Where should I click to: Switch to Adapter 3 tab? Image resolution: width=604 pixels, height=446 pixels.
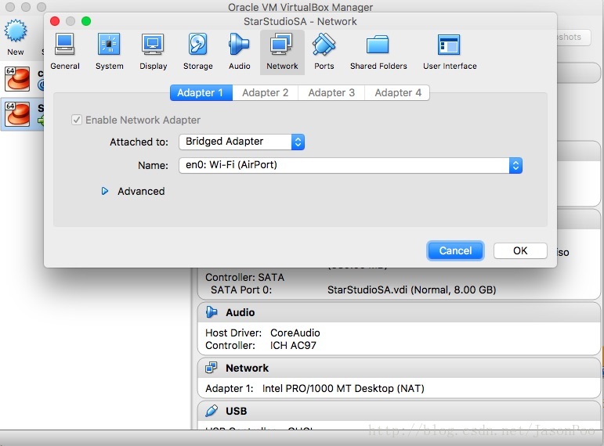331,93
